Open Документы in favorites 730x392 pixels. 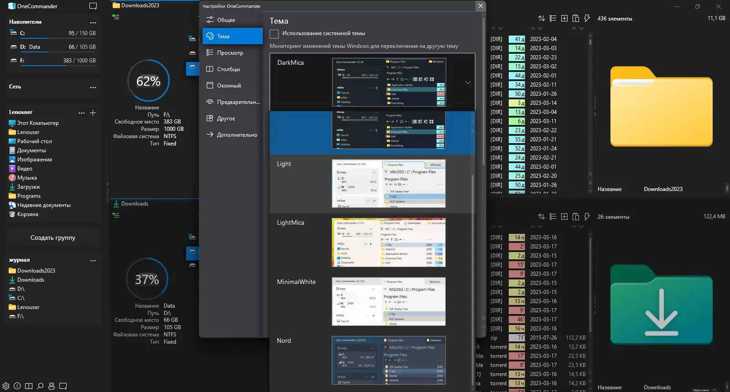pyautogui.click(x=27, y=150)
